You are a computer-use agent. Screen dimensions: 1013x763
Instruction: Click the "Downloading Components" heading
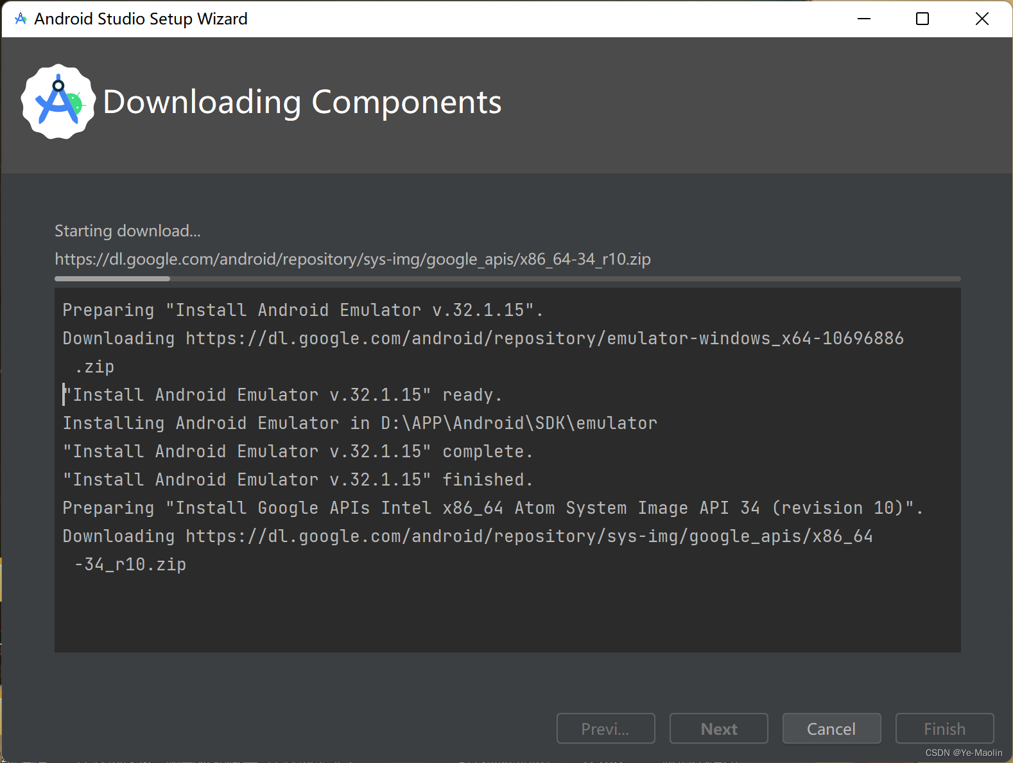point(302,102)
